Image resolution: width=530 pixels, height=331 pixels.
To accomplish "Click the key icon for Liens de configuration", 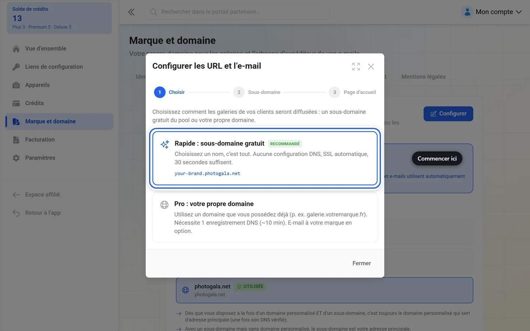I will [16, 67].
